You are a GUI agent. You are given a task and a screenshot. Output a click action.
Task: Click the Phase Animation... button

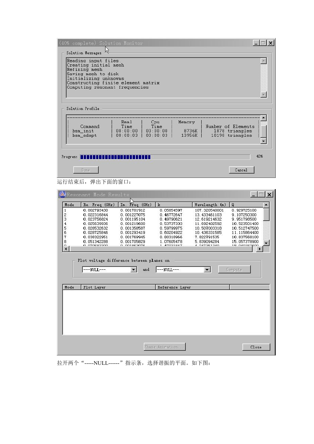click(164, 347)
